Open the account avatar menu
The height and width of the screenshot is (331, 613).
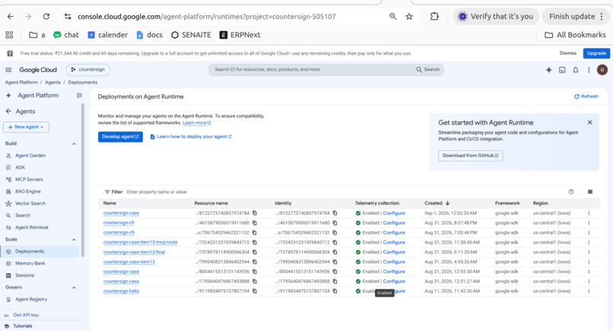(602, 70)
